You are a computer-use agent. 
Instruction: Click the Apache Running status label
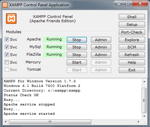click(54, 39)
